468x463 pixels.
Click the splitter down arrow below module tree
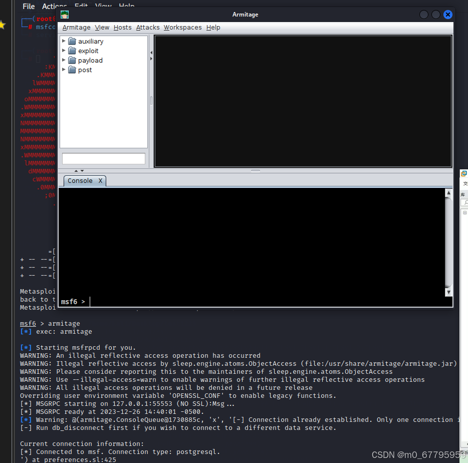click(x=82, y=171)
